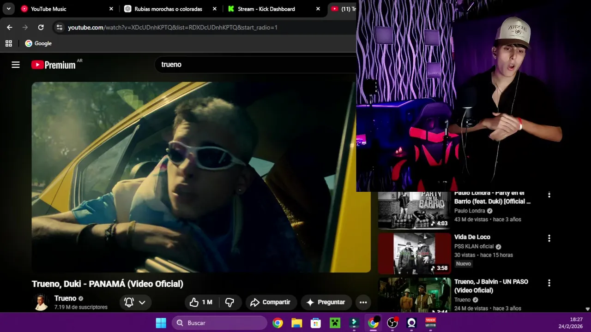Open Vida De Loco video title
This screenshot has height=332, width=591.
point(472,237)
